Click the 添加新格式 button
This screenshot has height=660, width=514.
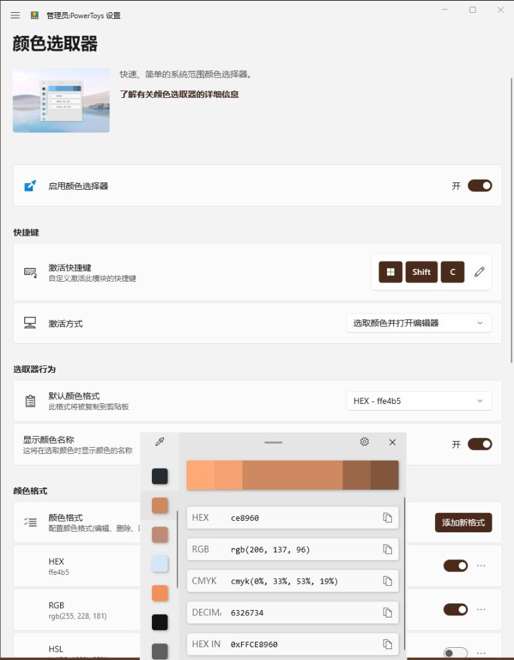tap(463, 522)
